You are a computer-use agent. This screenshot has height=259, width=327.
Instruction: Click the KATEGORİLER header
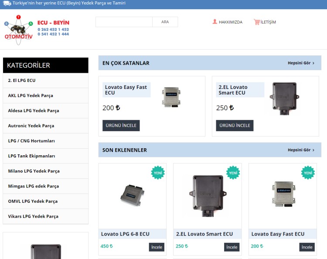46,65
